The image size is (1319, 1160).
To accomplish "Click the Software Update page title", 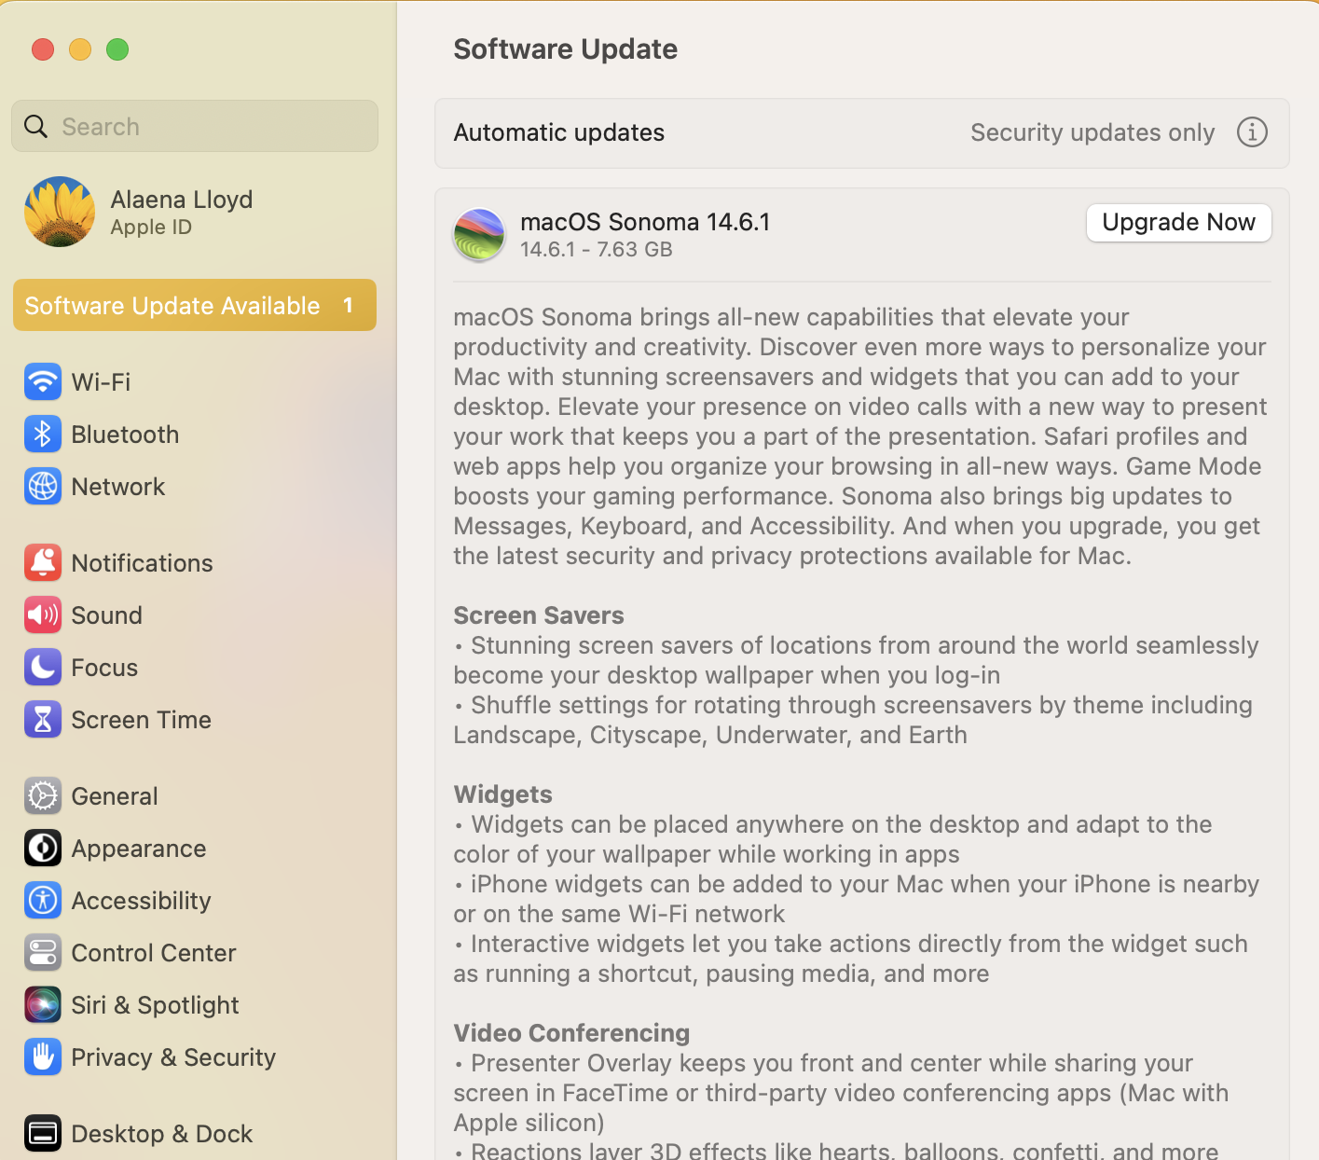I will pyautogui.click(x=566, y=49).
